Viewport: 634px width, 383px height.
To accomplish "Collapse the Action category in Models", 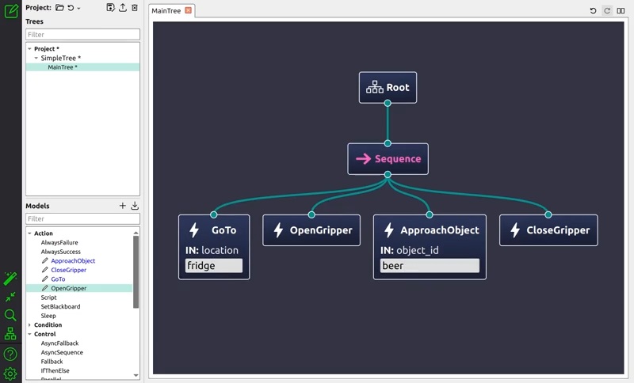I will click(x=29, y=233).
